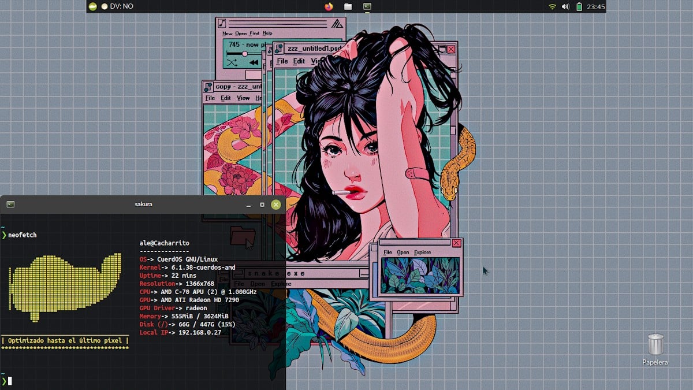Open the Wi-Fi network indicator

pyautogui.click(x=552, y=6)
